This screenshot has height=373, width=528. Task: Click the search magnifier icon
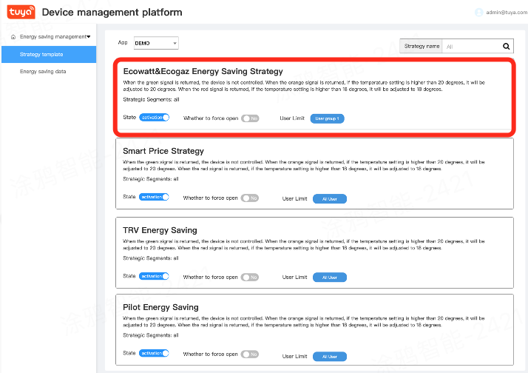[506, 47]
